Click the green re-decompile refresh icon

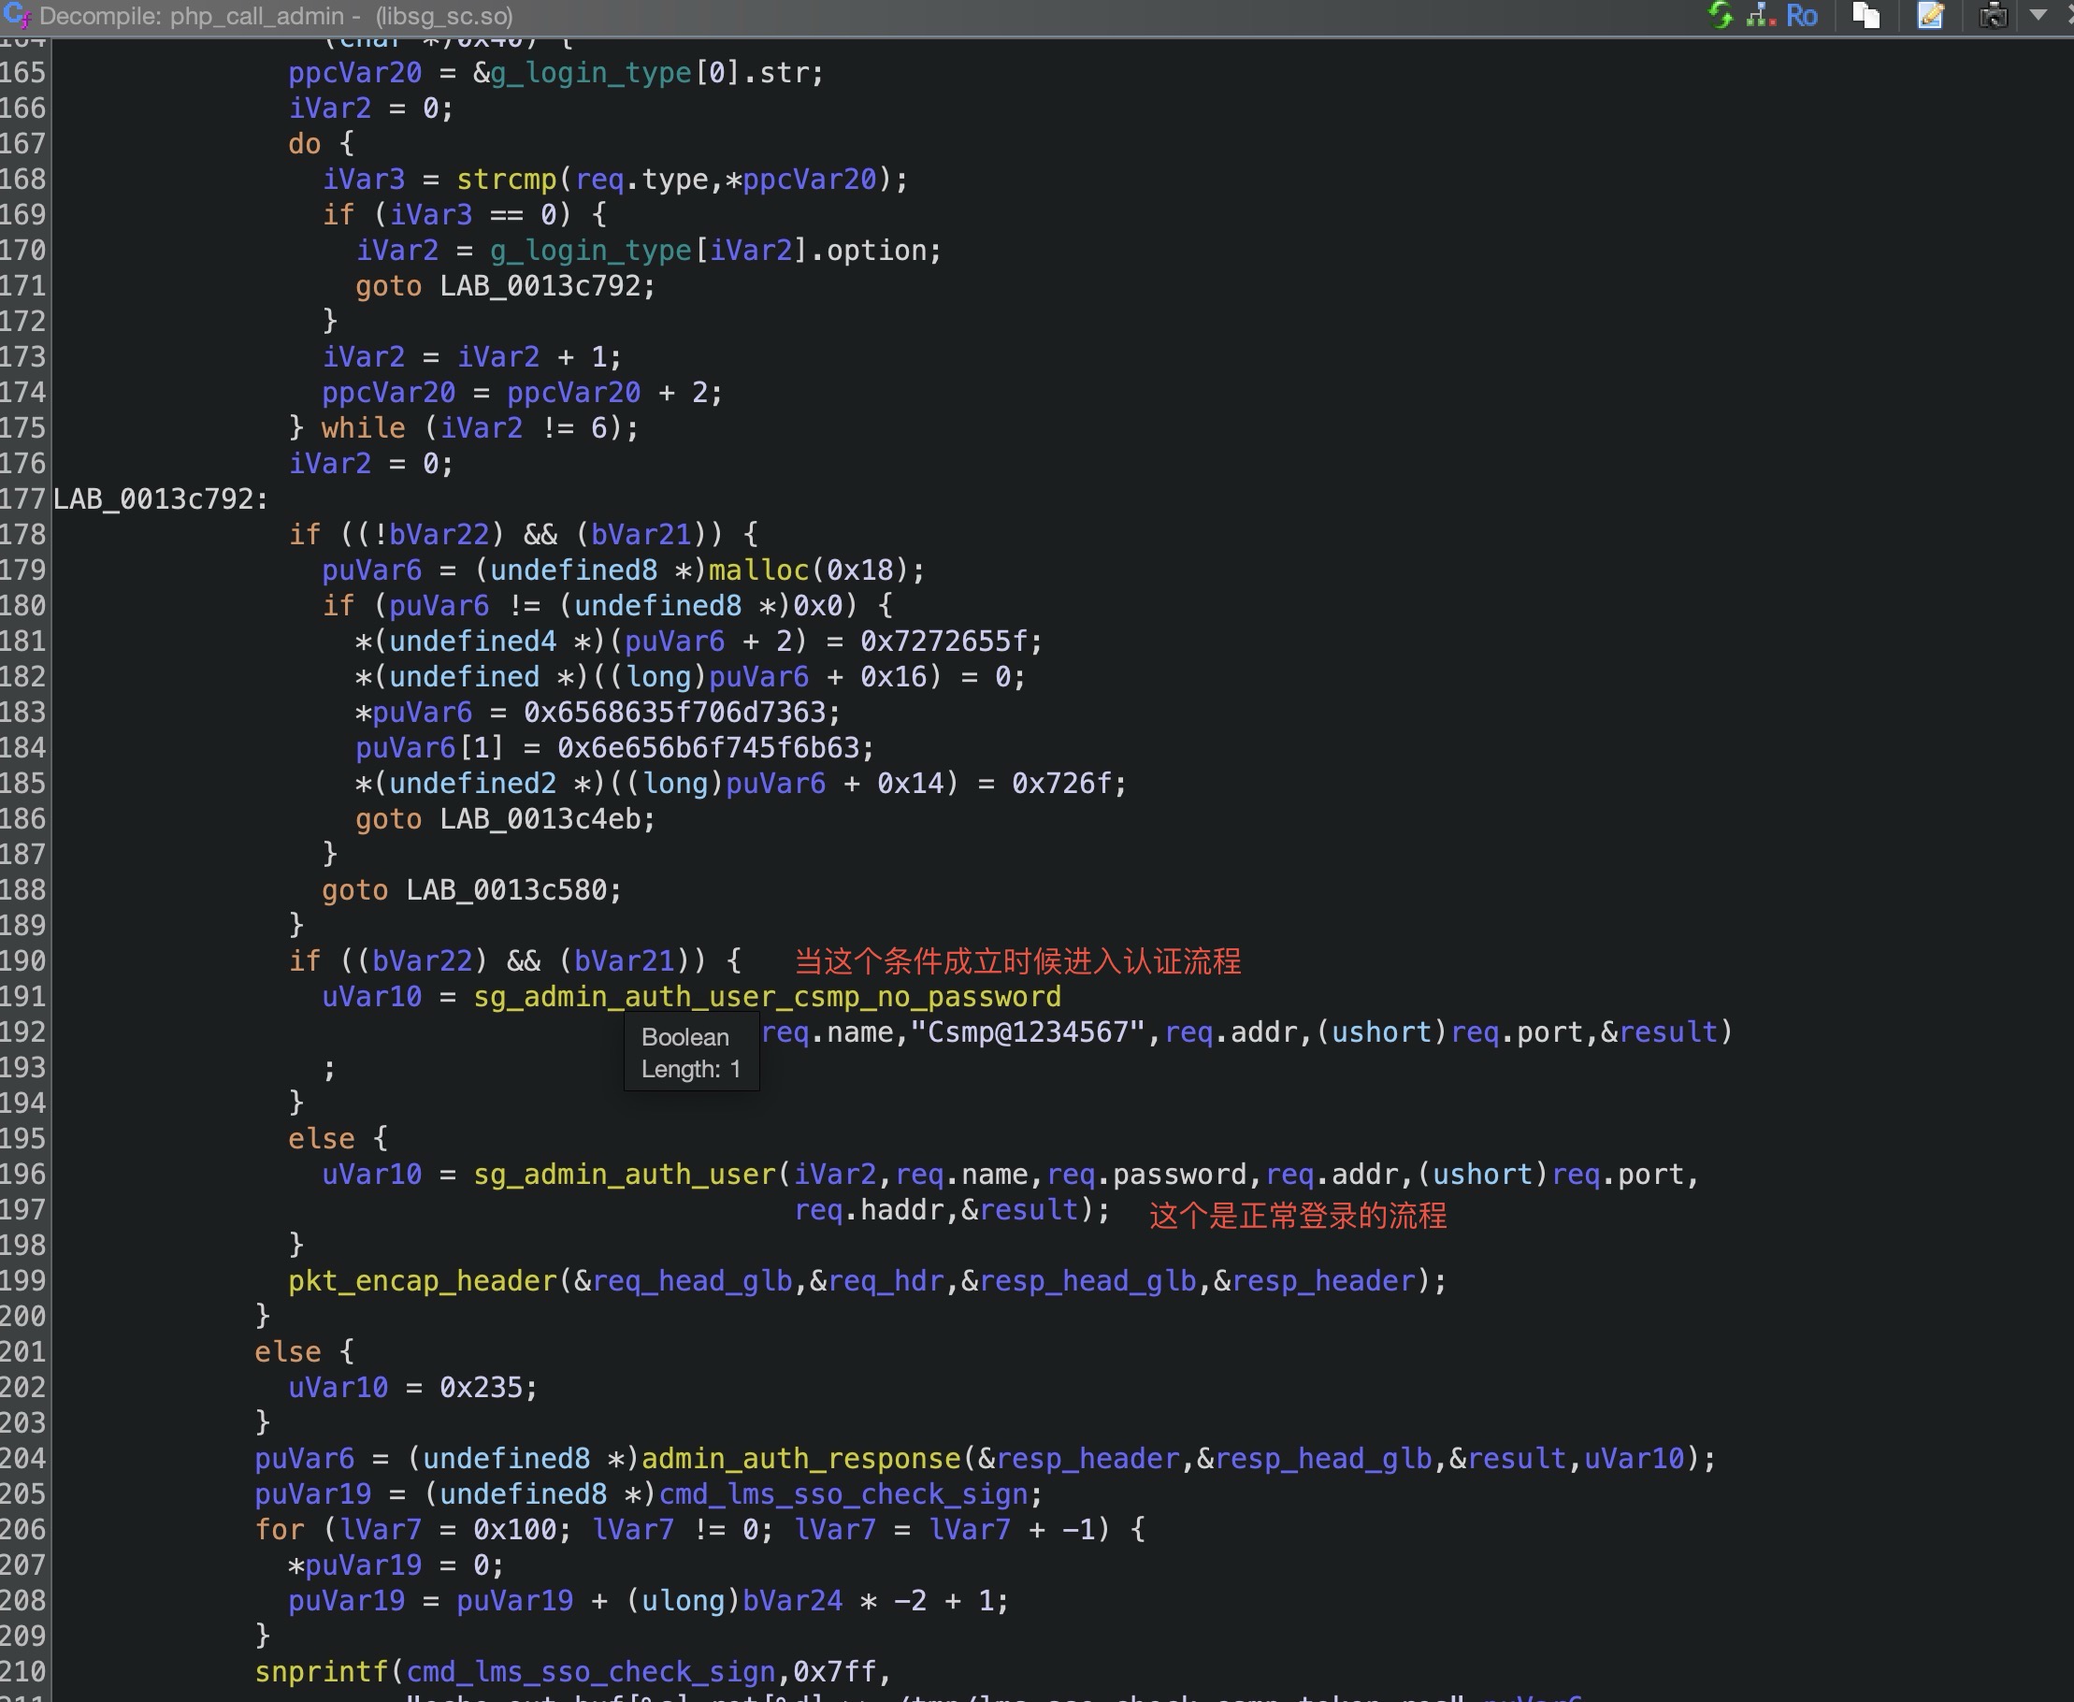click(1721, 15)
